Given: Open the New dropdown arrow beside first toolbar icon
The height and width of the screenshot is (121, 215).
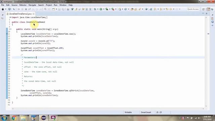Looking at the screenshot, I should point(6,9).
